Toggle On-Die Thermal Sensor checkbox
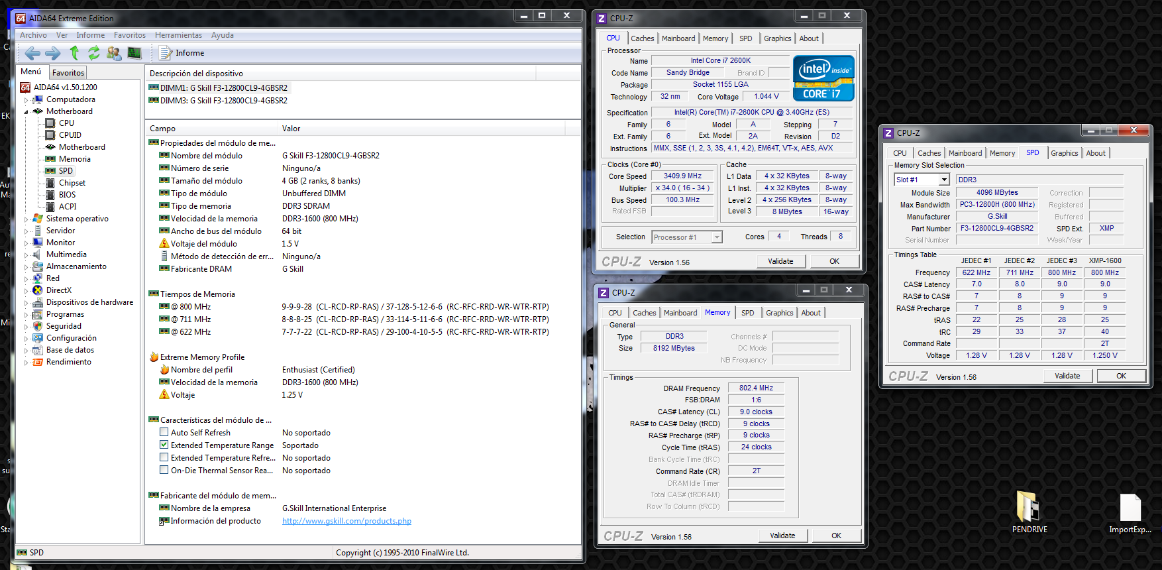1162x570 pixels. [x=164, y=471]
